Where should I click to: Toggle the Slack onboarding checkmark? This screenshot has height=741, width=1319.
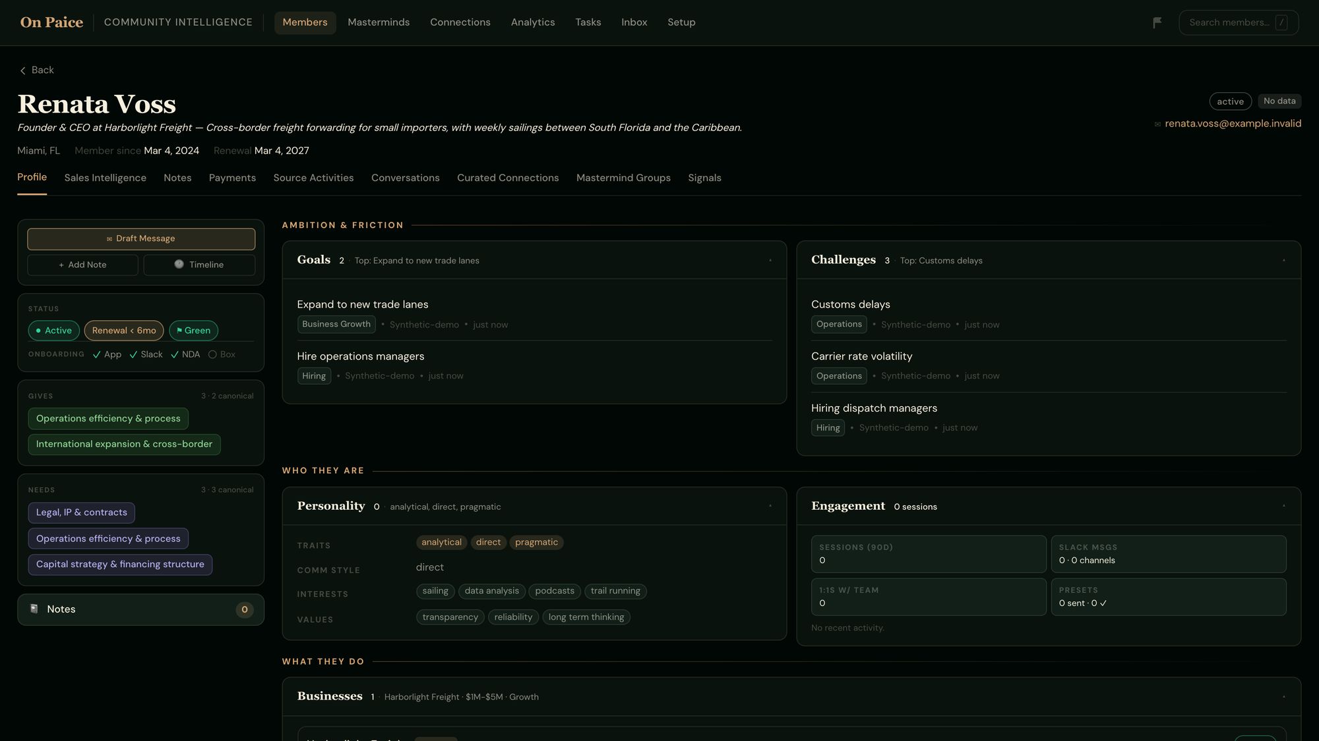133,354
